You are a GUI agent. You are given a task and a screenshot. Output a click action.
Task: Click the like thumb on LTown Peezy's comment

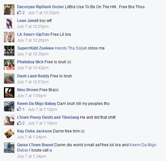tap(19, 123)
